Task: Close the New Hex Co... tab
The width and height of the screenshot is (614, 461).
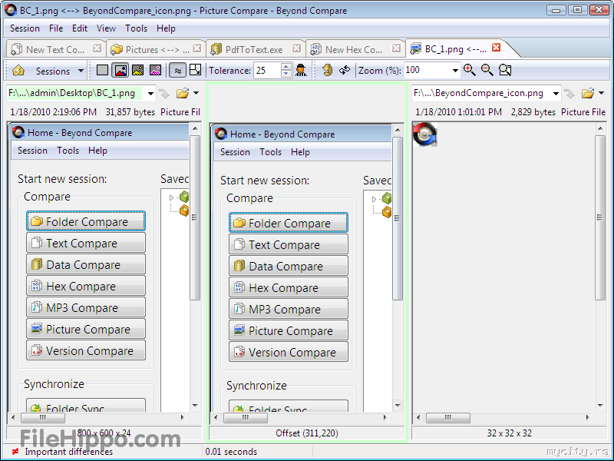Action: (396, 48)
